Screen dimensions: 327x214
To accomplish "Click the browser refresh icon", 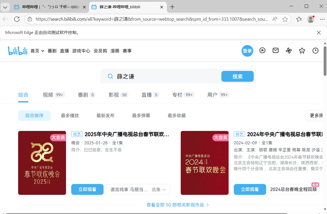I will pyautogui.click(x=17, y=19).
